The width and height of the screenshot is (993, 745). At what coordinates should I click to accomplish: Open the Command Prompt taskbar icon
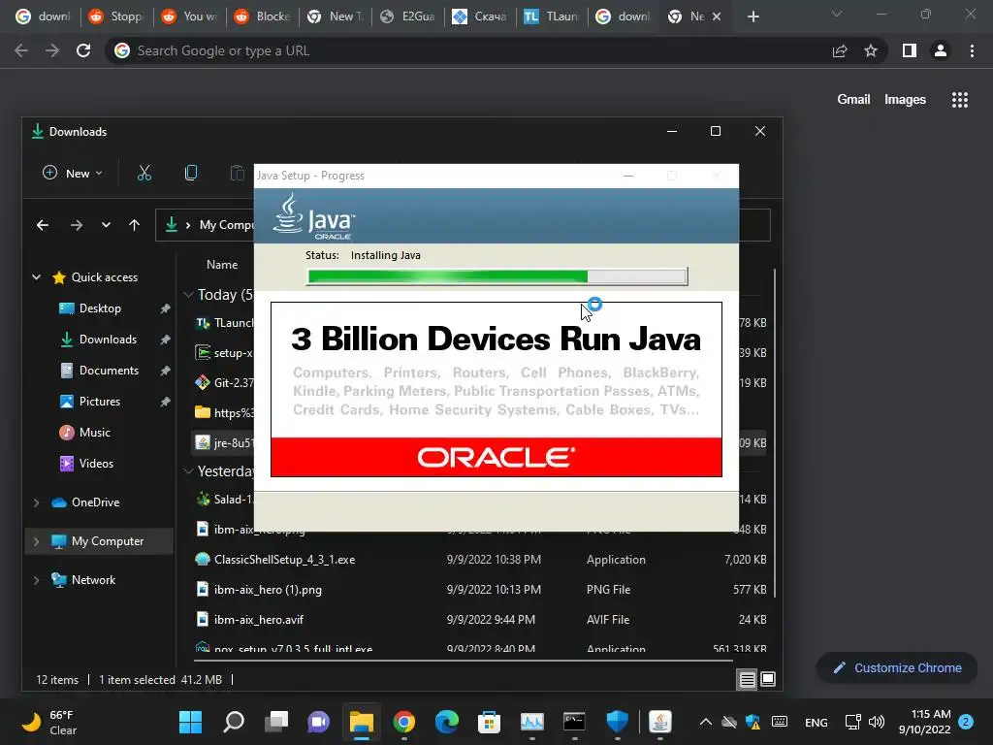[574, 722]
